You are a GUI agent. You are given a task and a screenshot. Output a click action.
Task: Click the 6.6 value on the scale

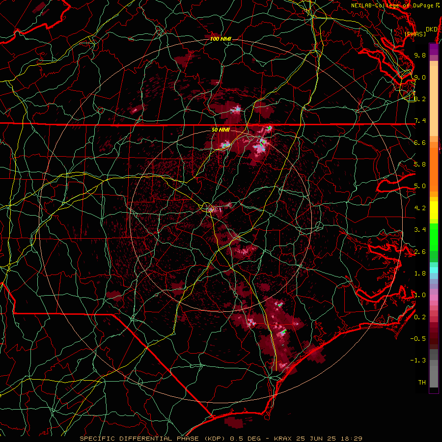click(420, 143)
